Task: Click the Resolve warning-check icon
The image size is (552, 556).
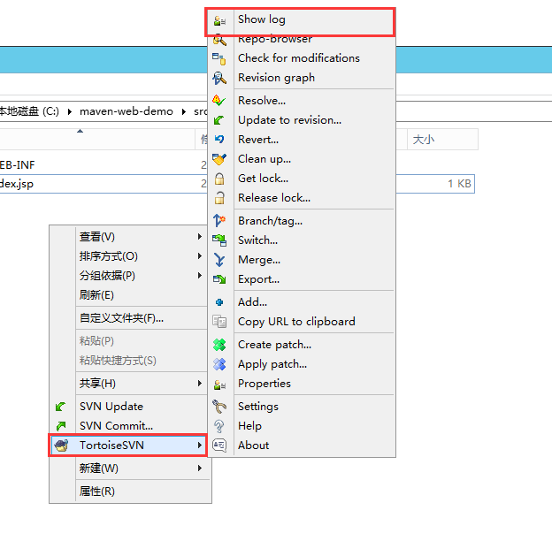Action: coord(218,101)
